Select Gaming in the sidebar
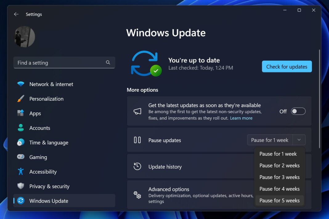The image size is (329, 219). tap(64, 157)
